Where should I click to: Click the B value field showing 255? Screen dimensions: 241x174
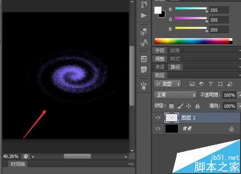click(x=219, y=30)
